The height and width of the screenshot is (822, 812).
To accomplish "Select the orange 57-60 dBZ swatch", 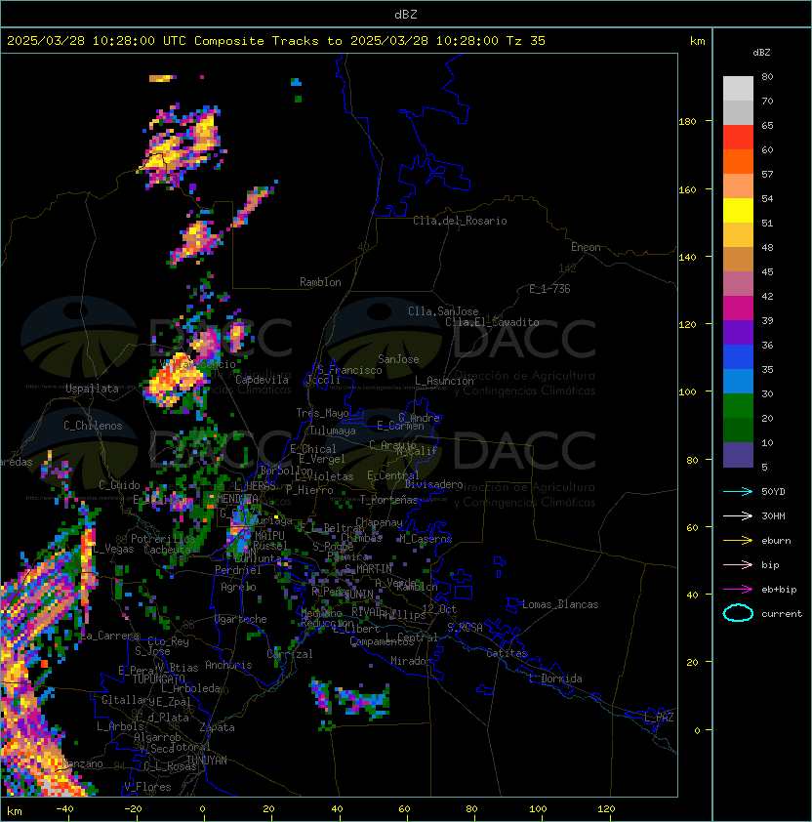I will [x=738, y=161].
